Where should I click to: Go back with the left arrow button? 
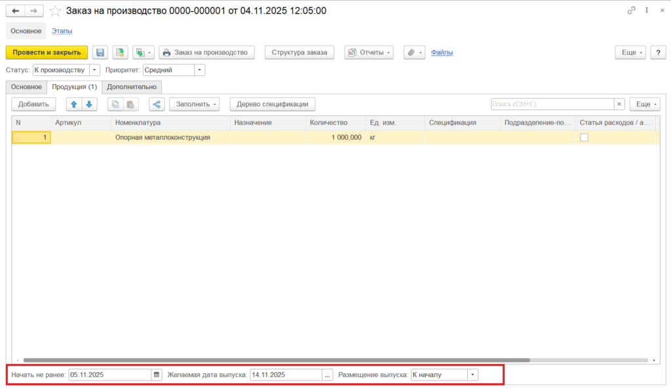point(16,10)
